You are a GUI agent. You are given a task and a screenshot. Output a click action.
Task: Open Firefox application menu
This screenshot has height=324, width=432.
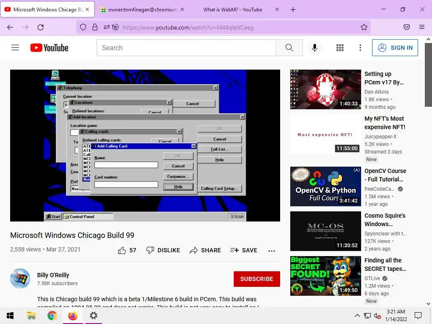tap(421, 27)
